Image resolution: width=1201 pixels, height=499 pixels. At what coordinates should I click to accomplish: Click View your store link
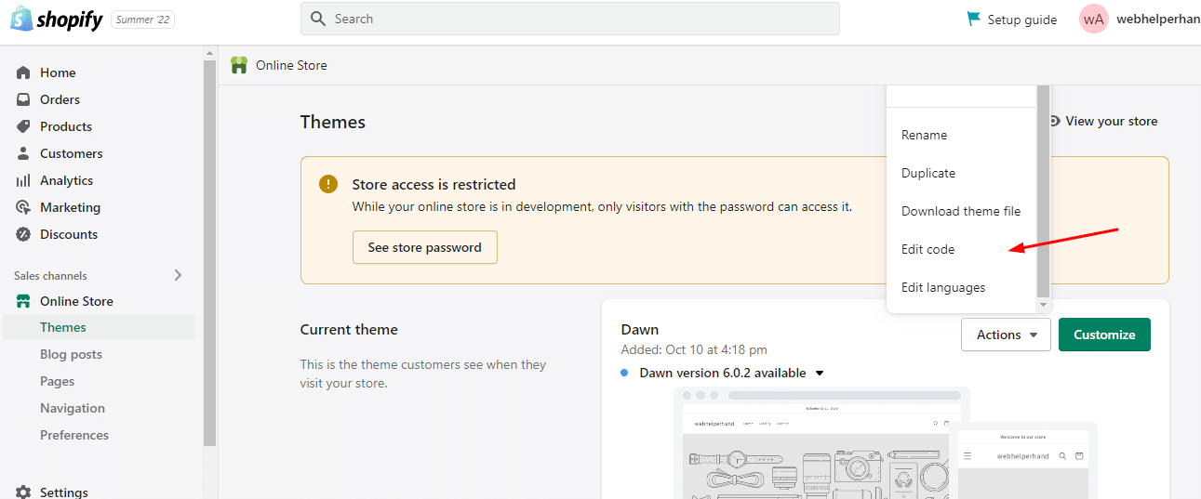coord(1112,121)
